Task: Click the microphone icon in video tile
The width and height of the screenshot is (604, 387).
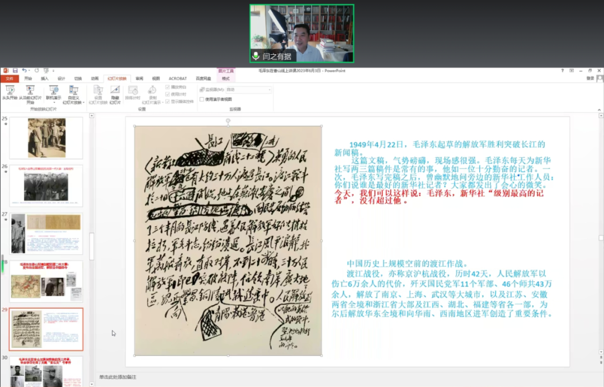Action: click(x=256, y=56)
